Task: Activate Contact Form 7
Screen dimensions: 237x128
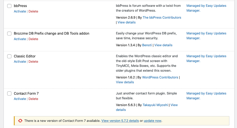Action: (20, 99)
